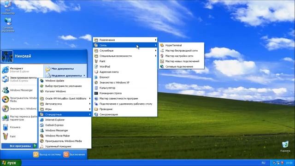
Task: Click the Каталог Windows icon
Action: [x=42, y=91]
